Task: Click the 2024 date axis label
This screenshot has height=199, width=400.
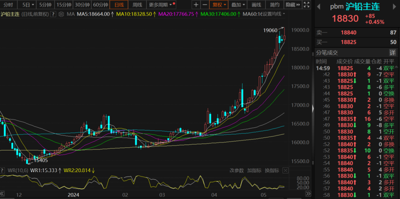Action: (73, 195)
